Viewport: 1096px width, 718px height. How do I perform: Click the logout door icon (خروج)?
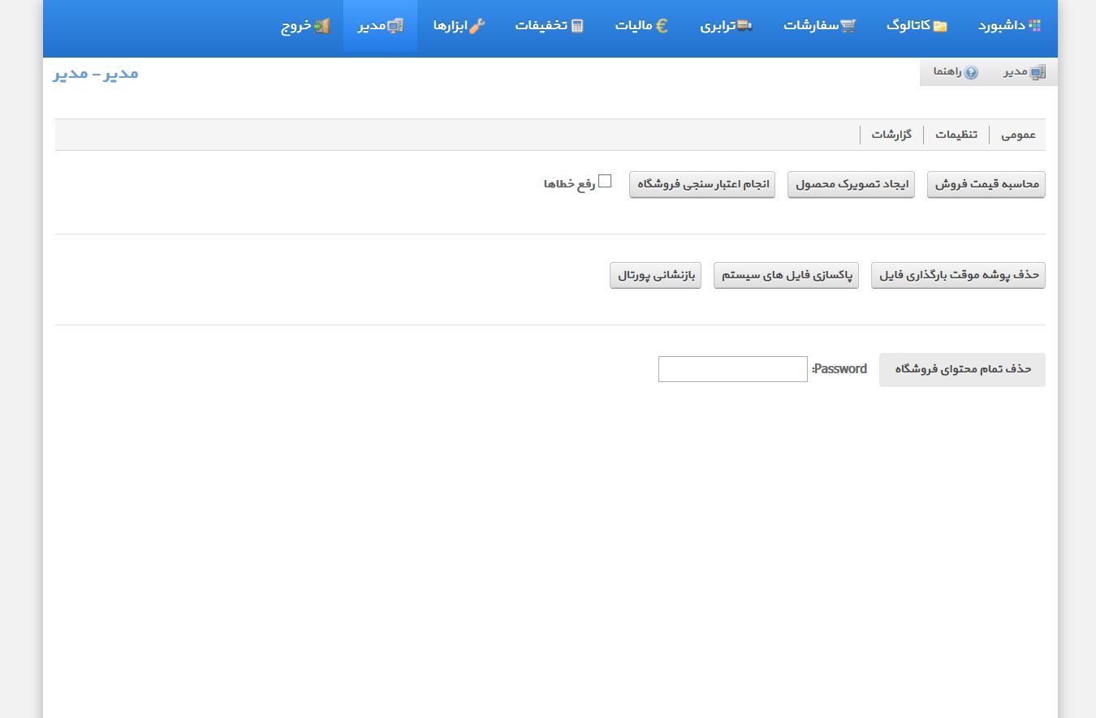[x=322, y=26]
